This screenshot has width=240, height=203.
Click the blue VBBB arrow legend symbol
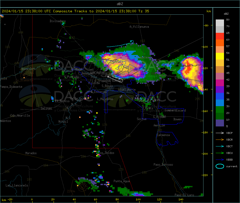coord(220,160)
